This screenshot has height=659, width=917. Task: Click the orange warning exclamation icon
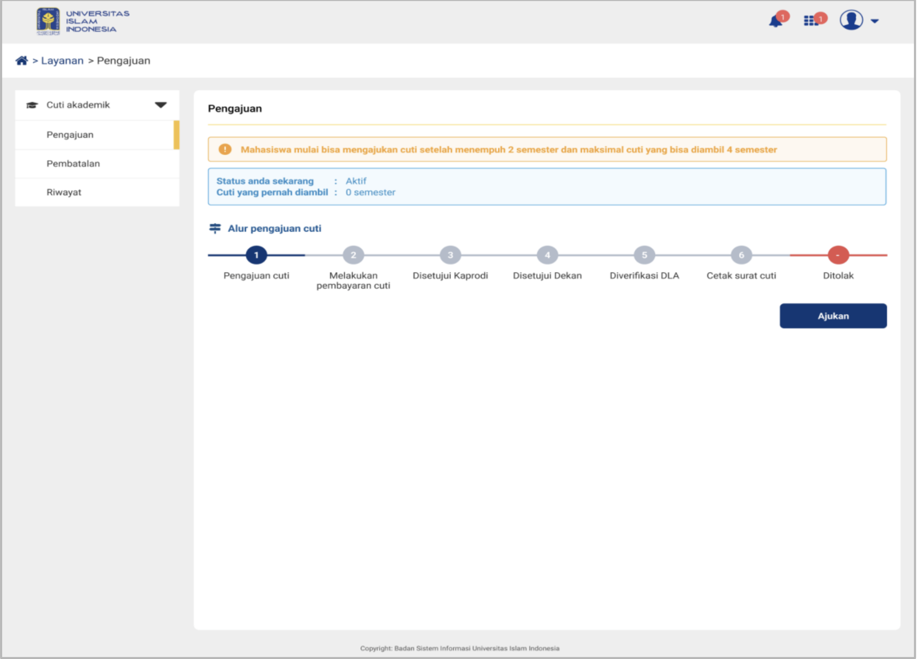click(x=225, y=150)
